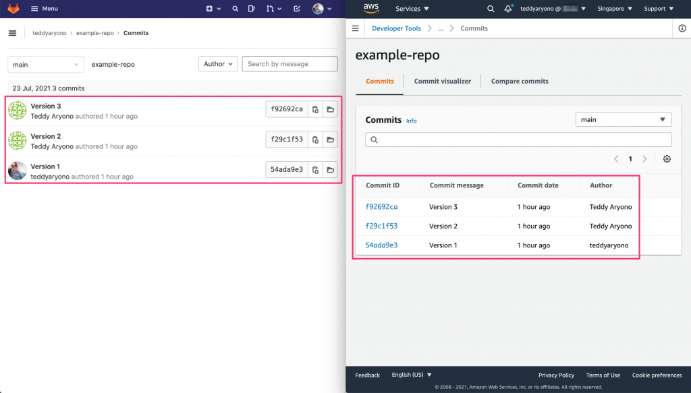Open the AWS Services menu

pyautogui.click(x=412, y=9)
